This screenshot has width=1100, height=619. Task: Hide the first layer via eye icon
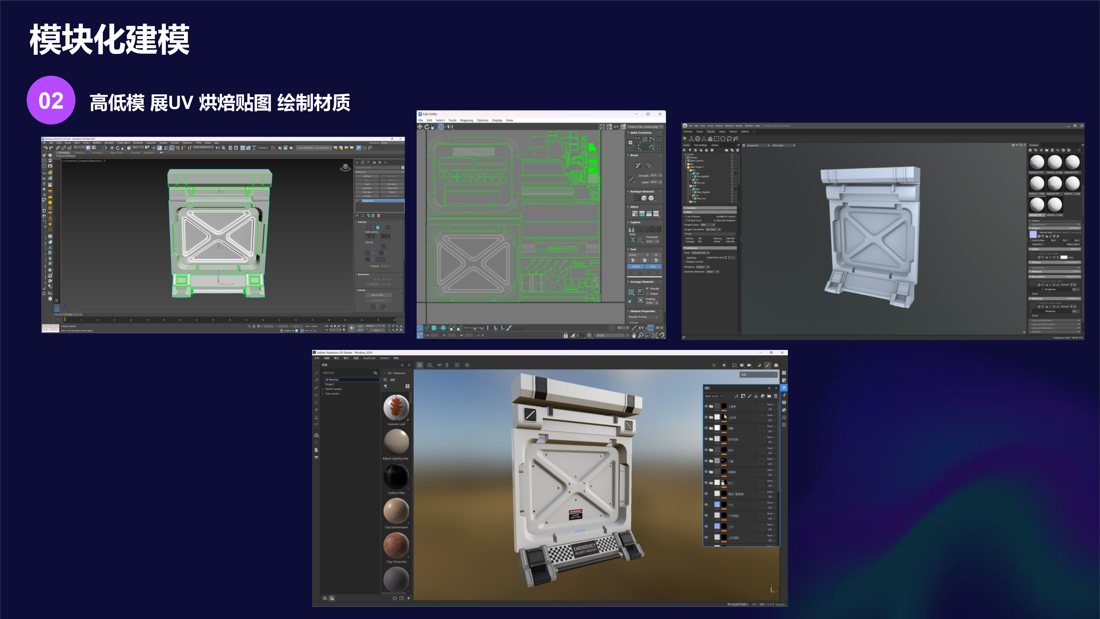click(x=706, y=406)
